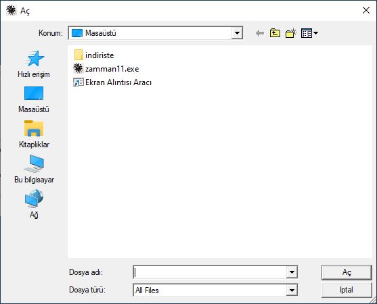The width and height of the screenshot is (377, 304).
Task: Cancel with the İptal button
Action: point(347,290)
